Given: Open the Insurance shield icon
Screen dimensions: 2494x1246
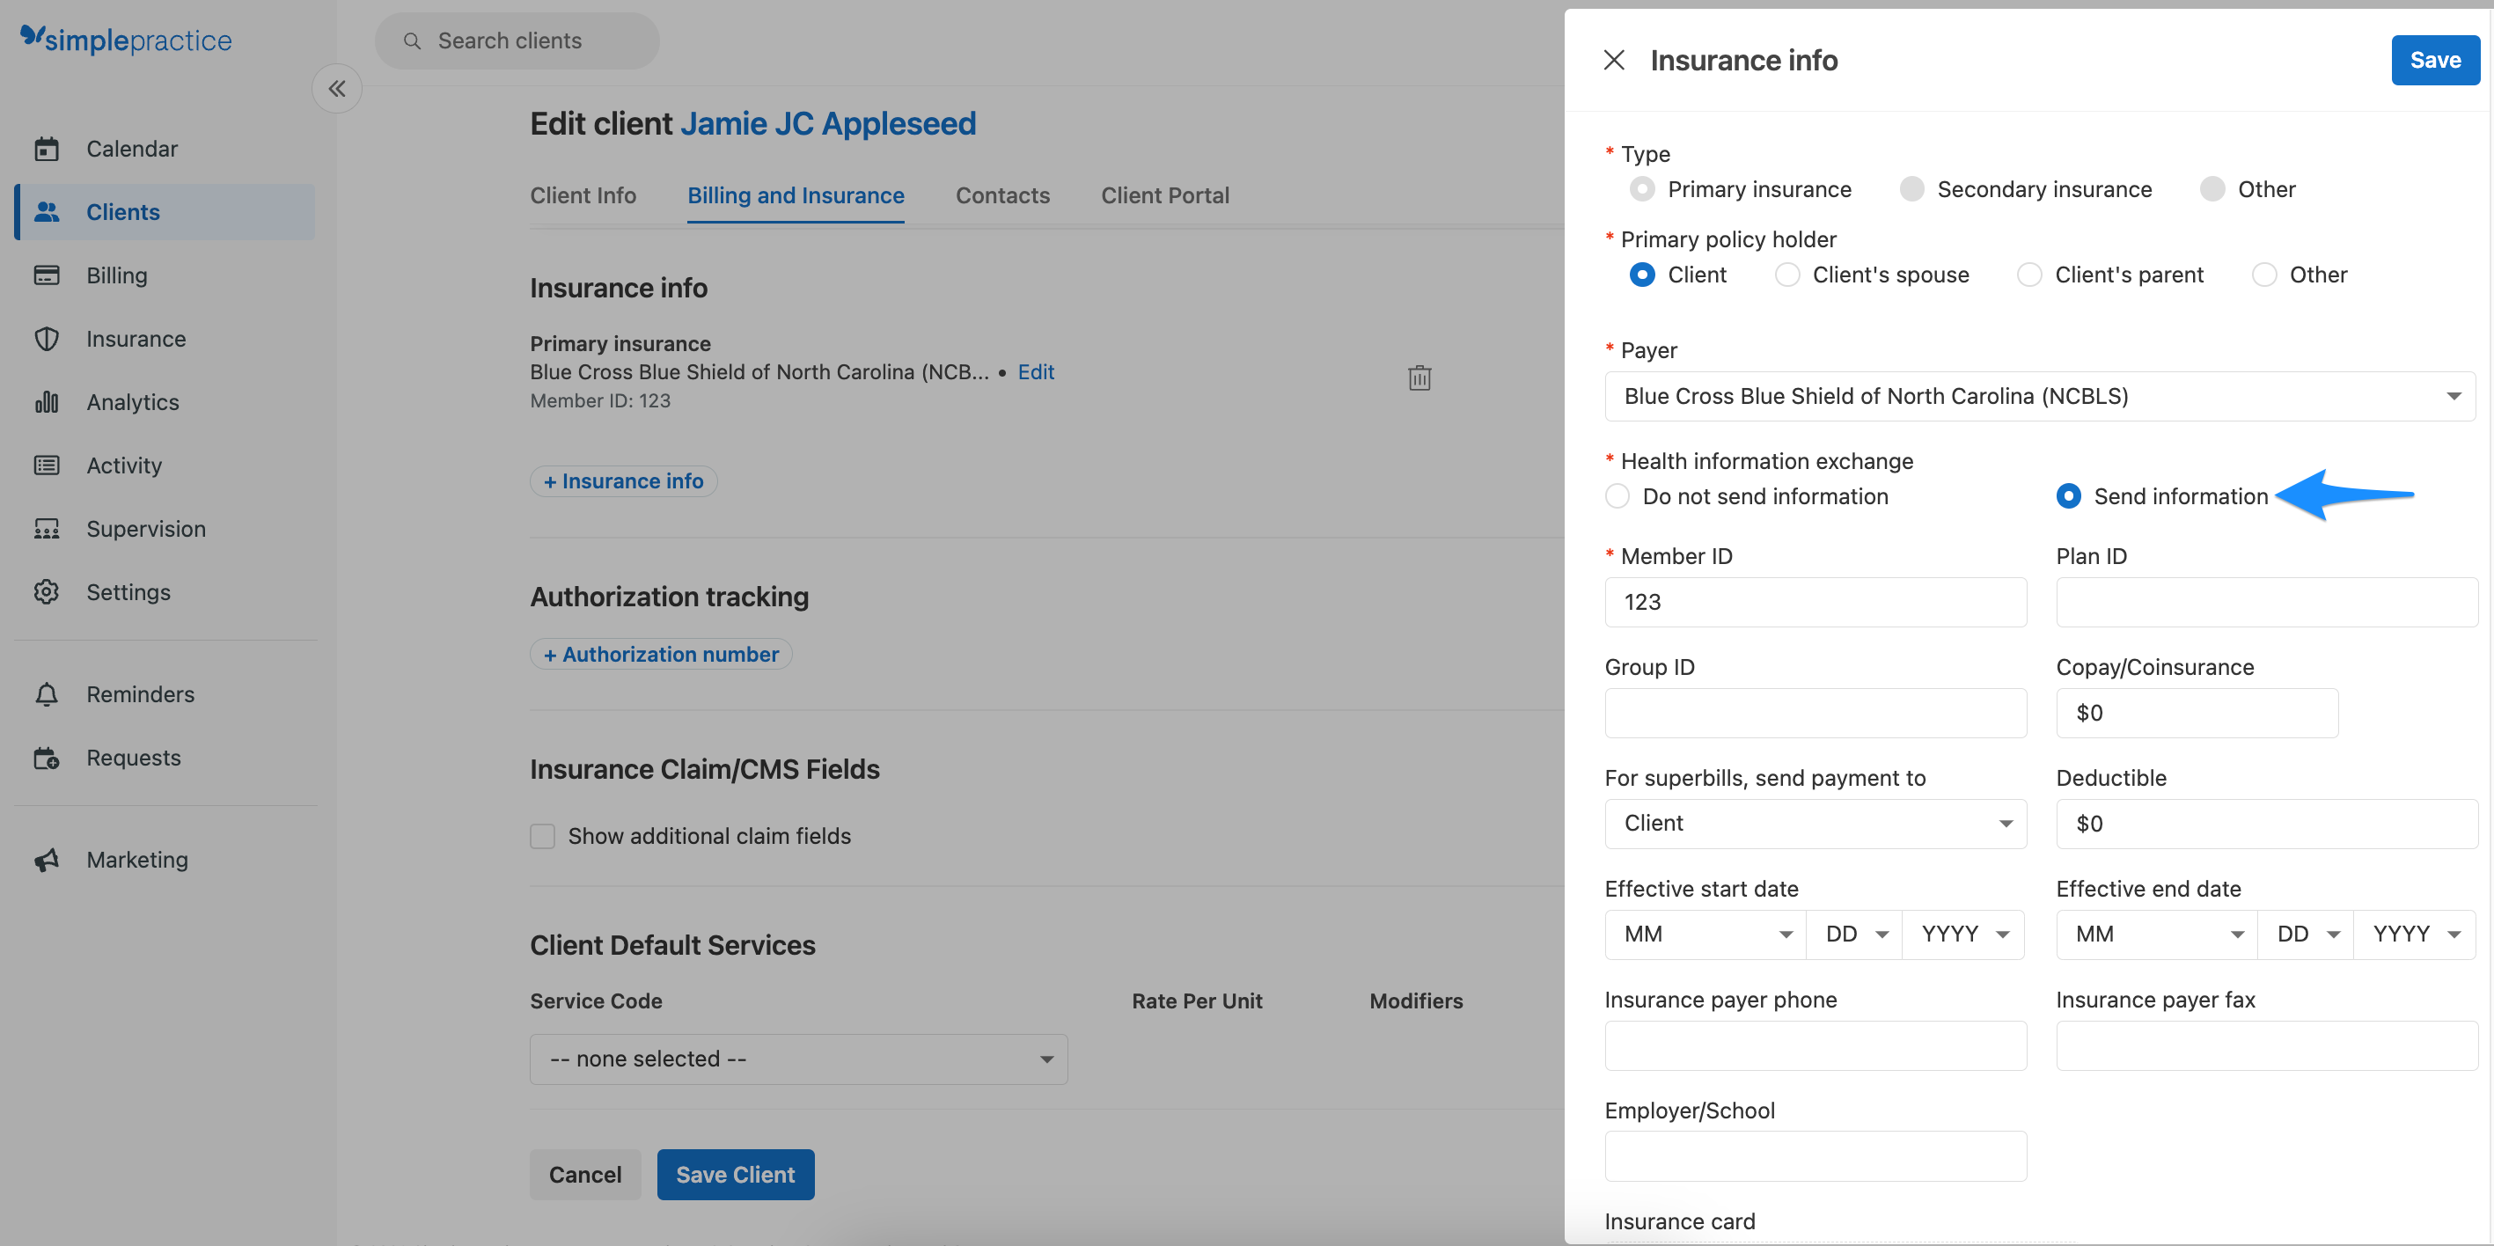Looking at the screenshot, I should (47, 339).
